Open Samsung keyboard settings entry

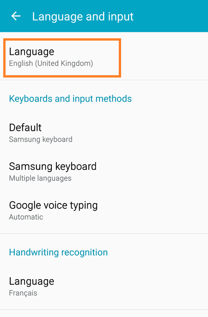104,172
